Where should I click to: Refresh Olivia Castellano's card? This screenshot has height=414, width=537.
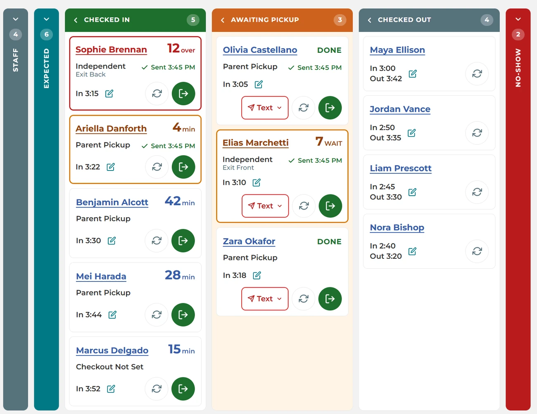click(x=304, y=108)
